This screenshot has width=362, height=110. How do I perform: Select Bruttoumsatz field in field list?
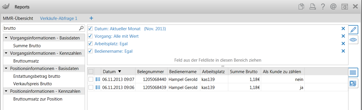coord(26,61)
